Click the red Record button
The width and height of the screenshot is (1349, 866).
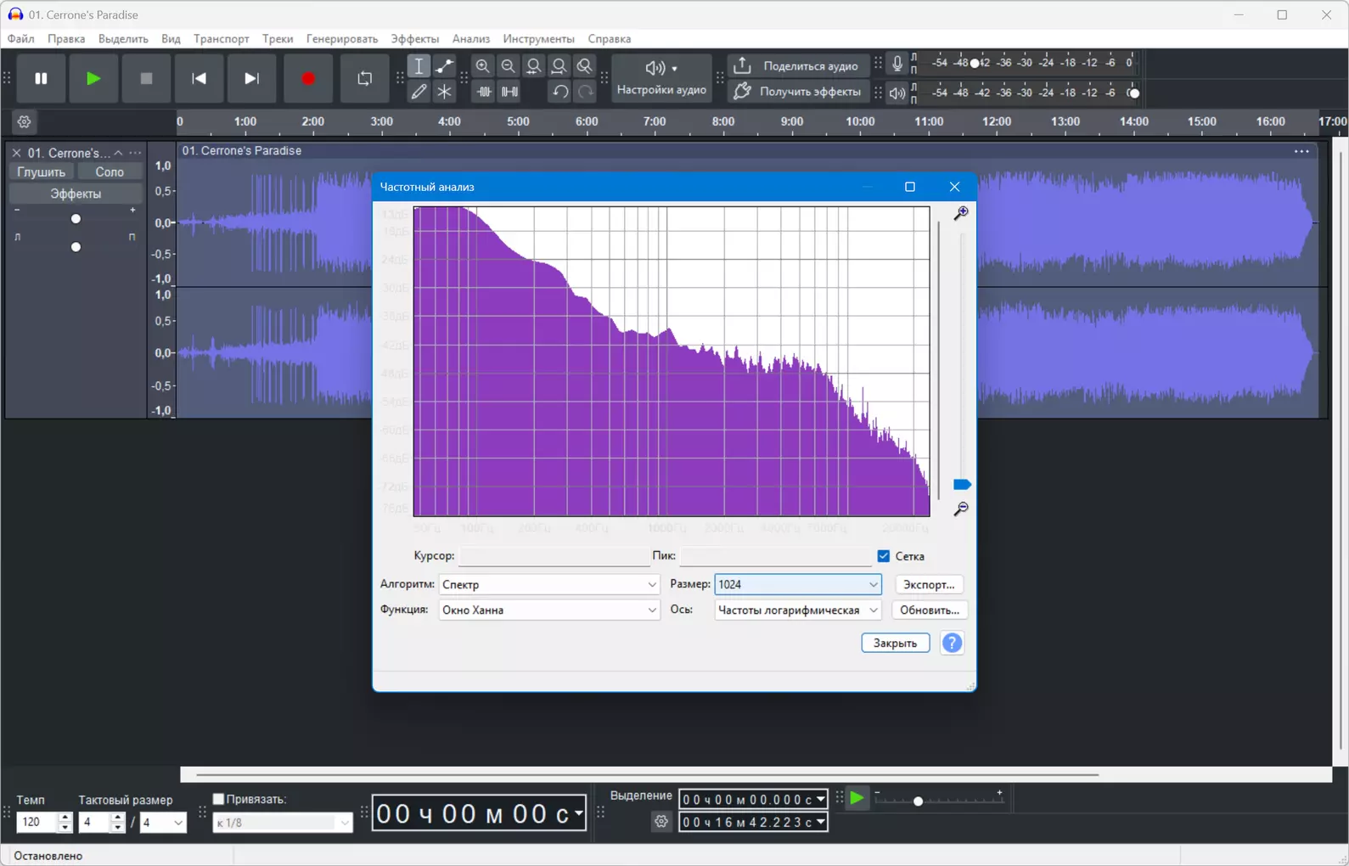[308, 78]
